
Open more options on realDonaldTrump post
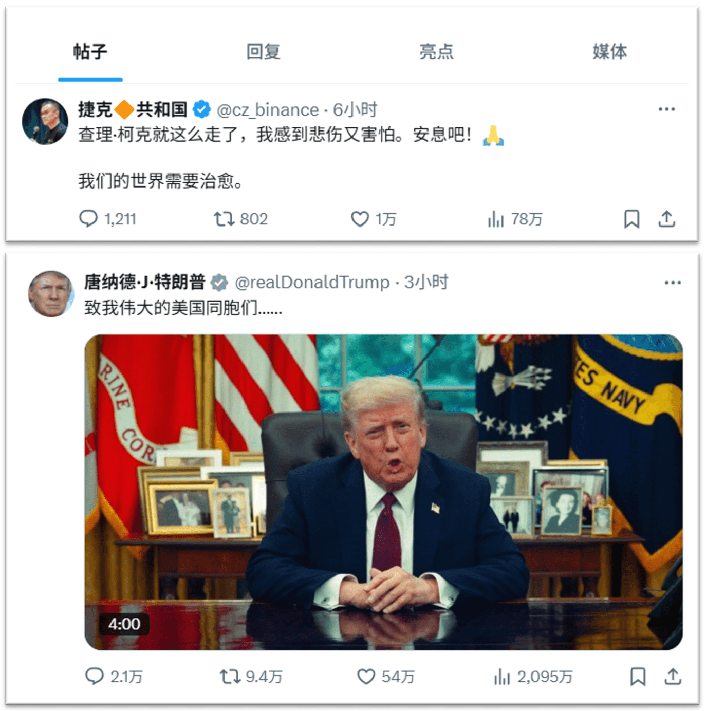673,283
